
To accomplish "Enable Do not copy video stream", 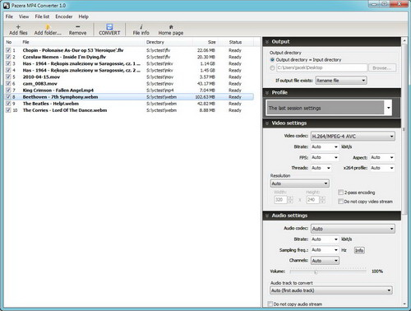I will [340, 202].
